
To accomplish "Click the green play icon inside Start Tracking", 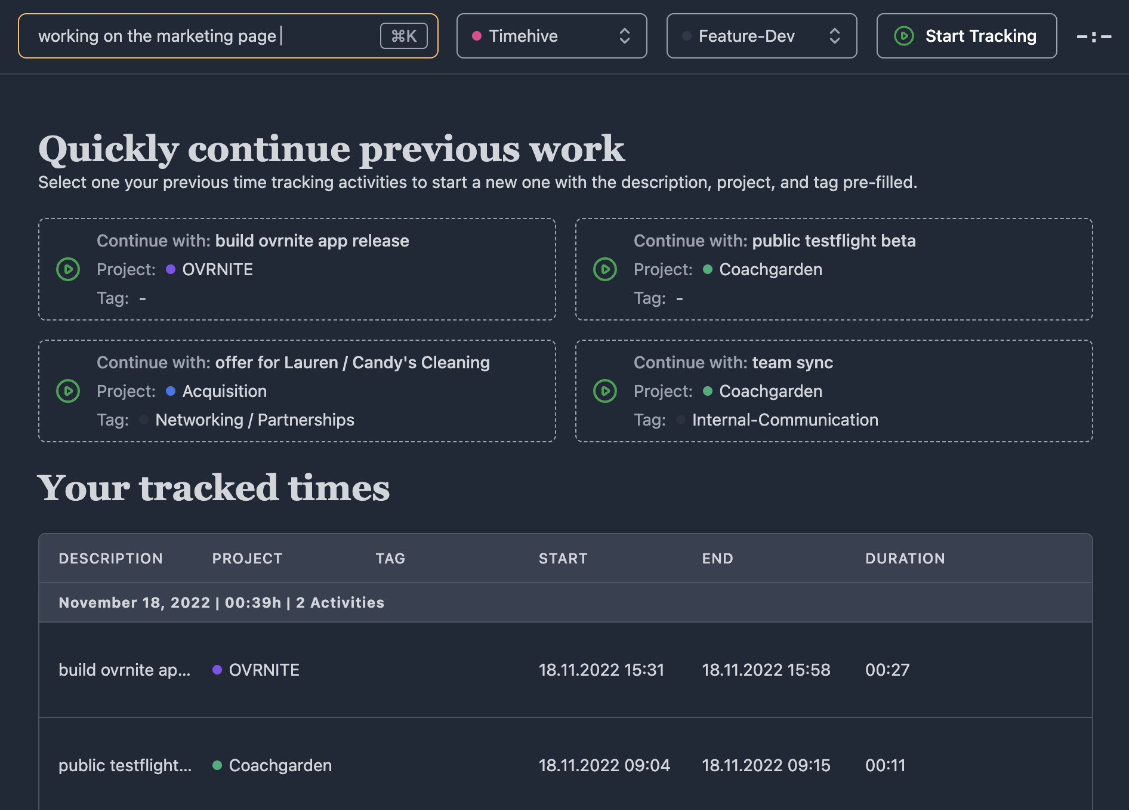I will (x=903, y=36).
